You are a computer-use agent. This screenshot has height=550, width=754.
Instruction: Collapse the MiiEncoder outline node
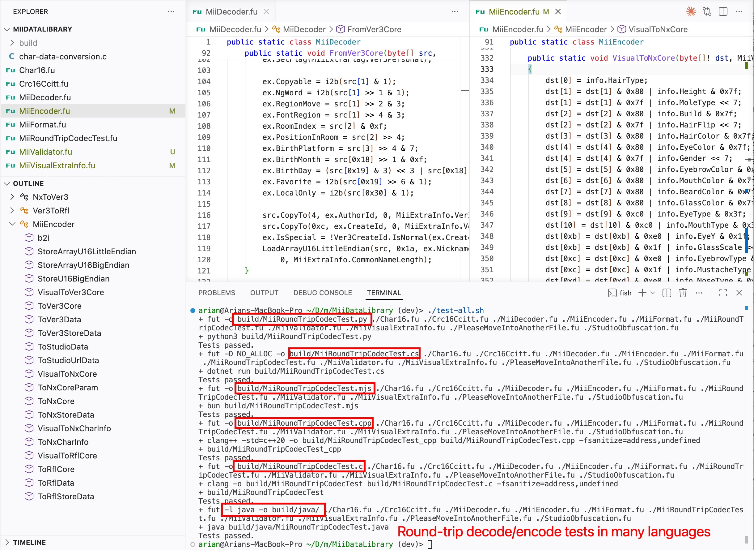[x=12, y=224]
